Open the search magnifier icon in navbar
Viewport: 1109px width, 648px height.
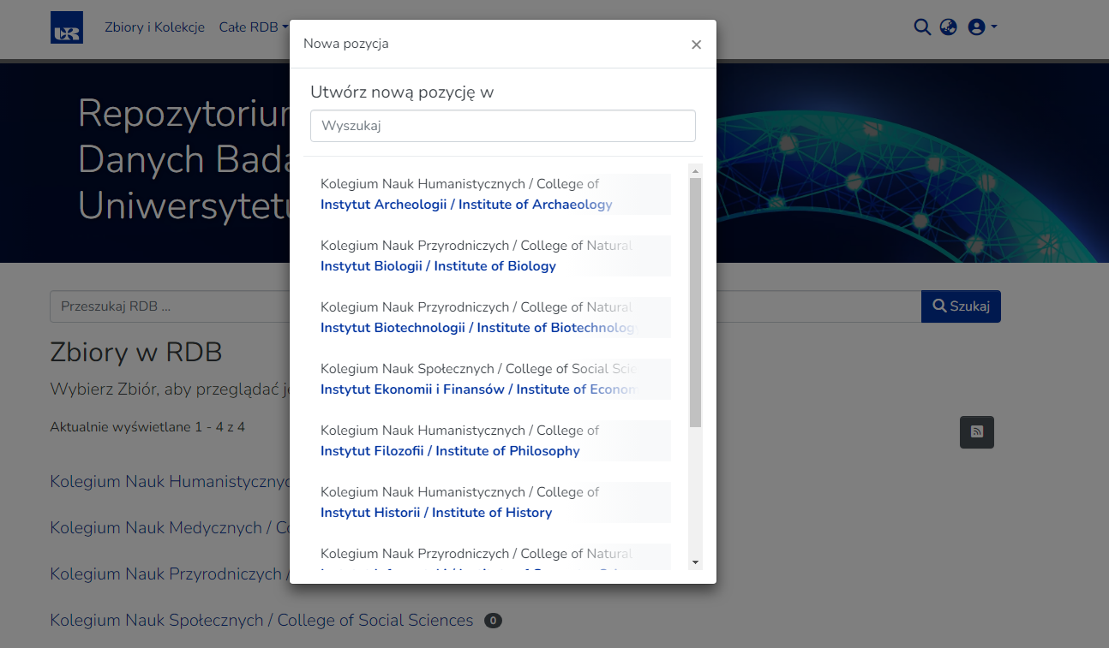(x=922, y=27)
